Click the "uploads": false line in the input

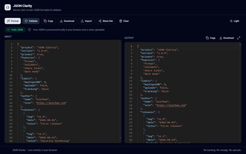tap(36, 85)
